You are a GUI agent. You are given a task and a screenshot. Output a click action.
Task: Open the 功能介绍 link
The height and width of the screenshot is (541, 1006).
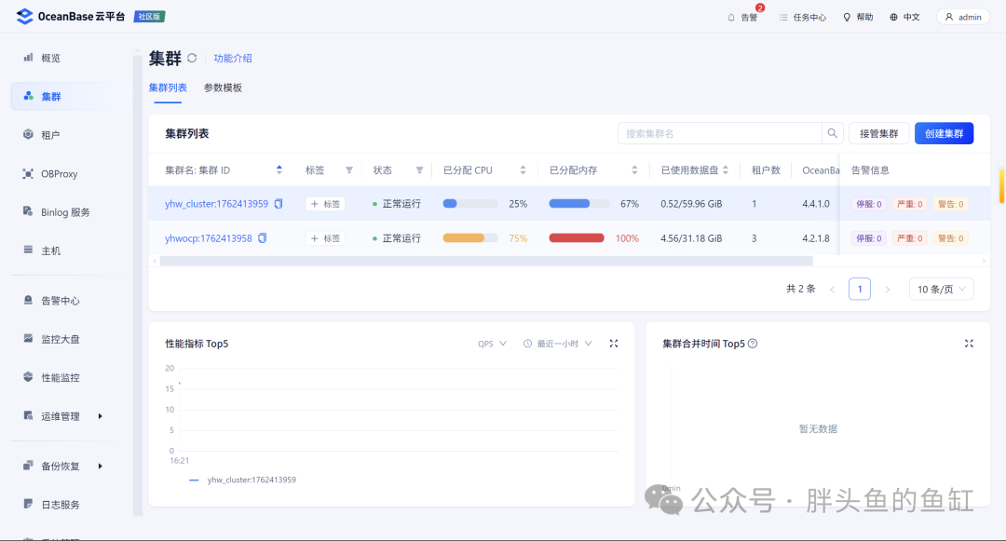pyautogui.click(x=233, y=59)
